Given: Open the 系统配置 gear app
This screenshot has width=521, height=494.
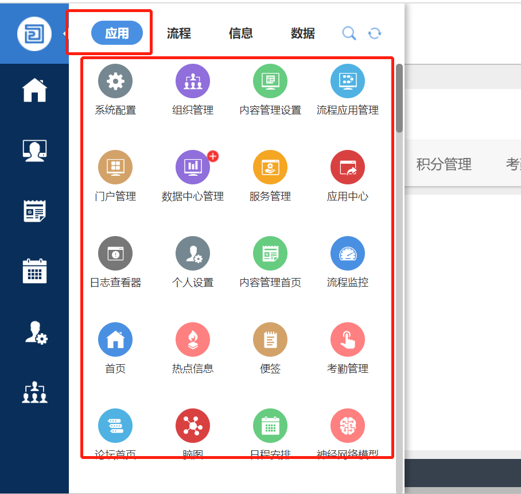Looking at the screenshot, I should [x=115, y=81].
